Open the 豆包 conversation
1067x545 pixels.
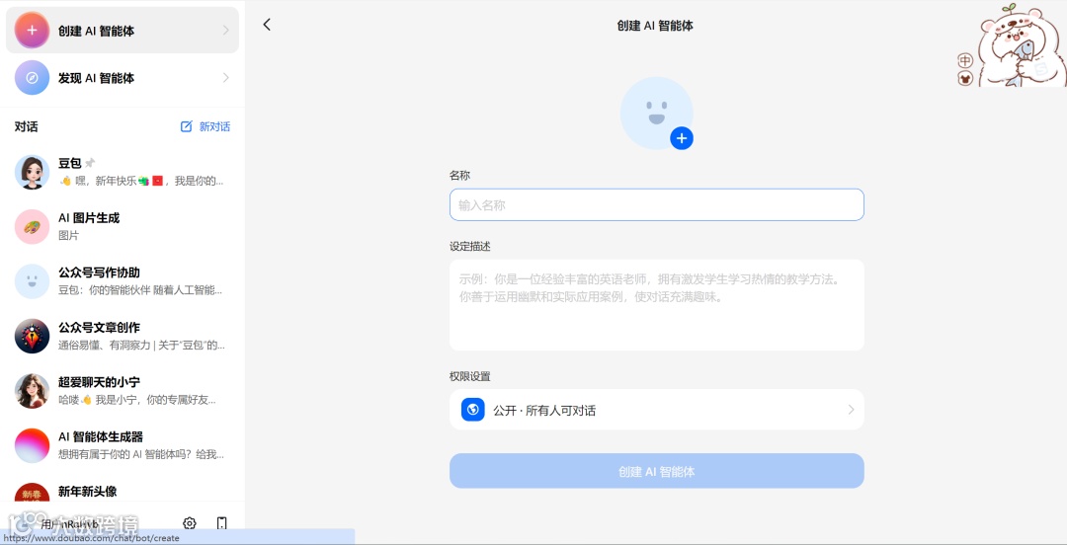tap(123, 172)
